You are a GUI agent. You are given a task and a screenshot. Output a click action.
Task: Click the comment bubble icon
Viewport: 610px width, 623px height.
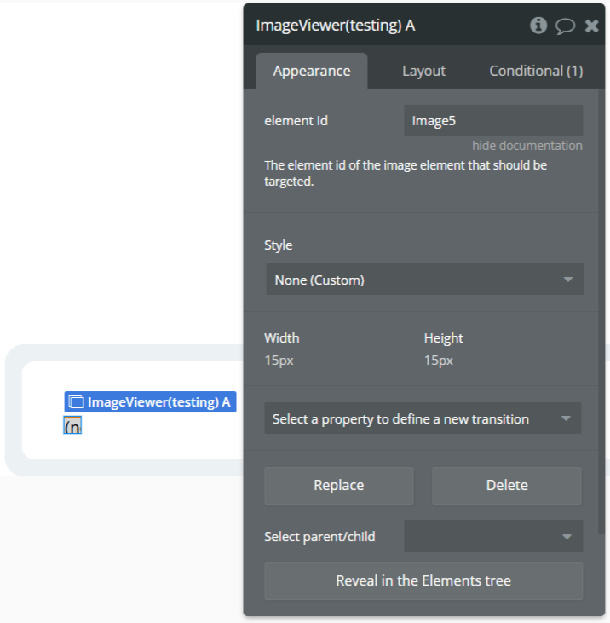[565, 26]
